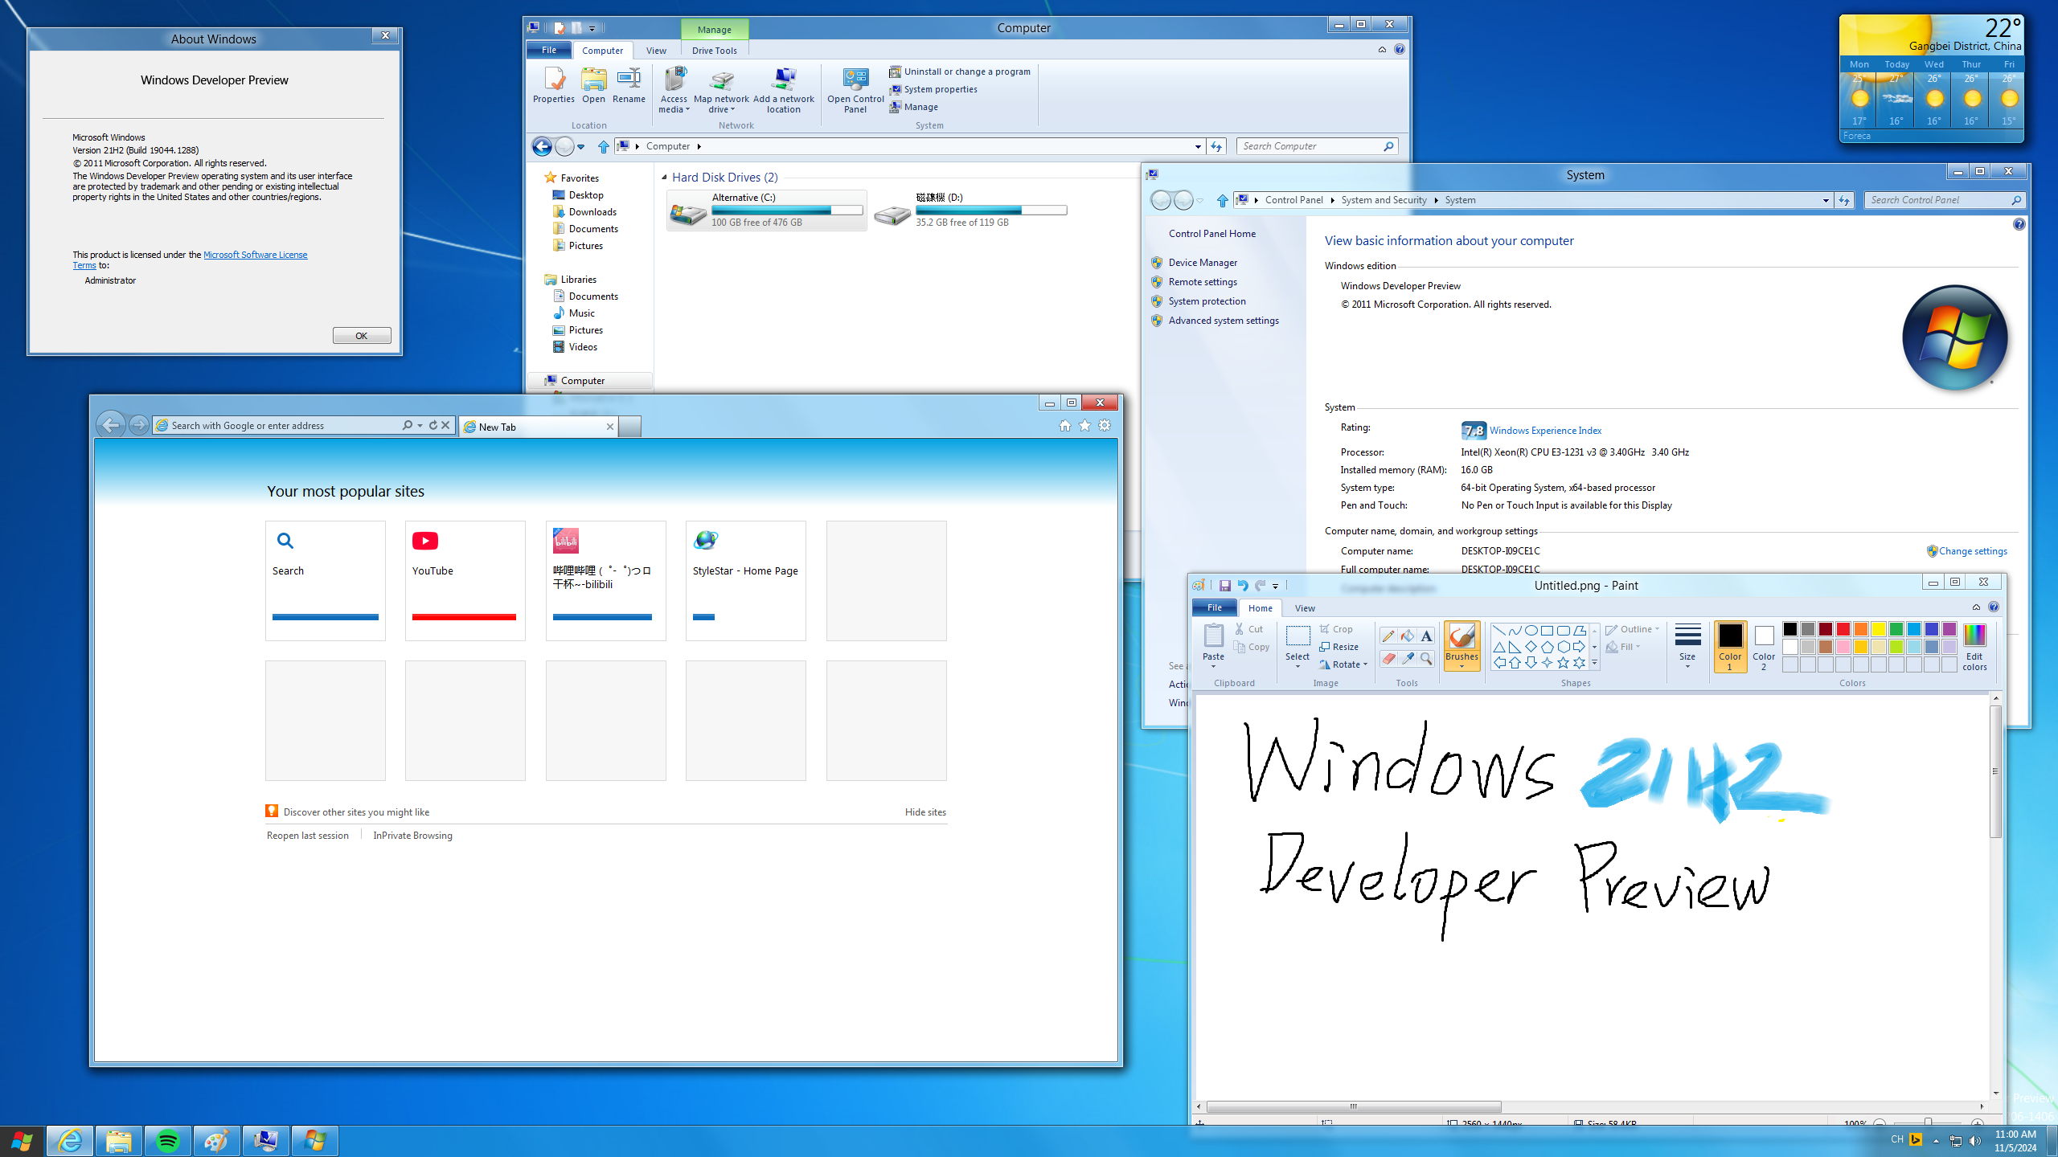Click Resize in the Paint ribbon

point(1339,647)
